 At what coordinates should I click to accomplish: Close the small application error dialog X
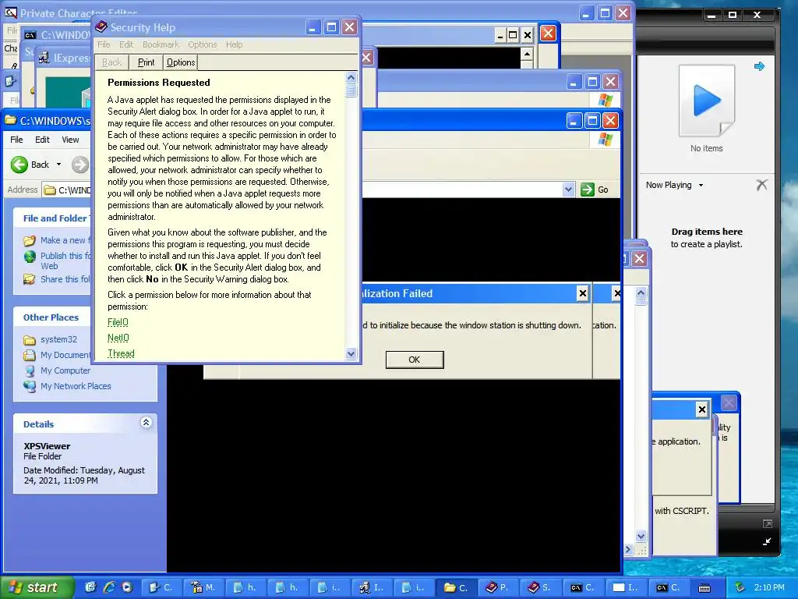(702, 409)
